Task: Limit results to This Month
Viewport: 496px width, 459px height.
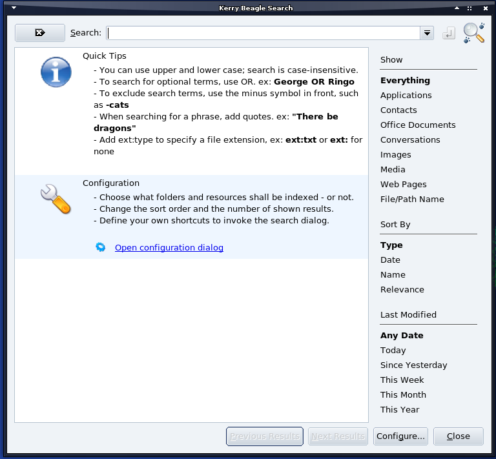Action: click(403, 395)
